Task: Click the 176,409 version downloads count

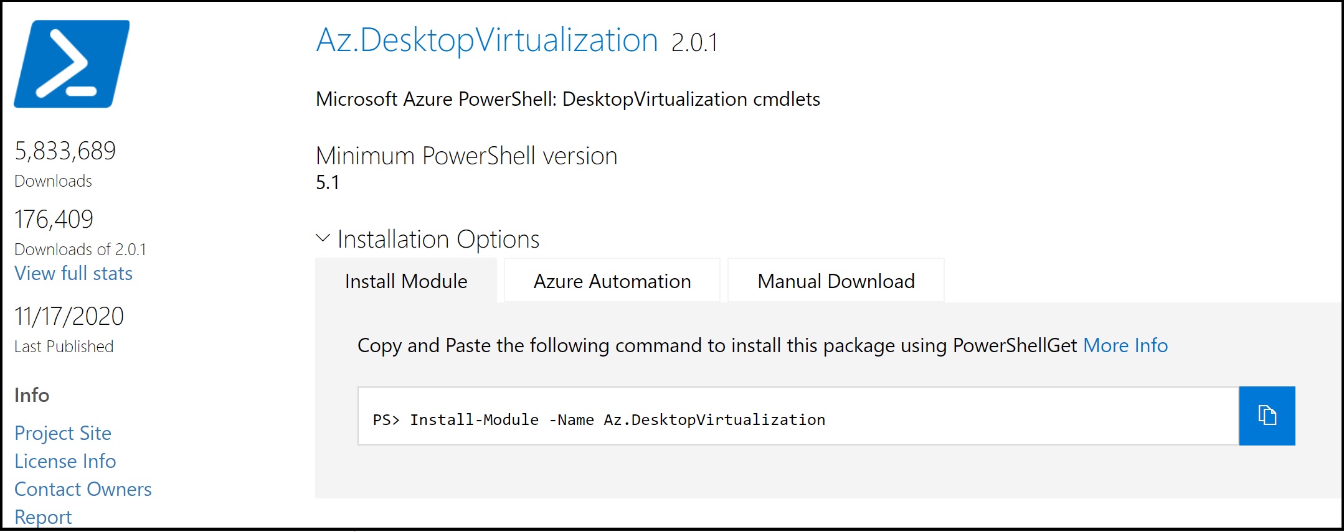Action: [54, 219]
